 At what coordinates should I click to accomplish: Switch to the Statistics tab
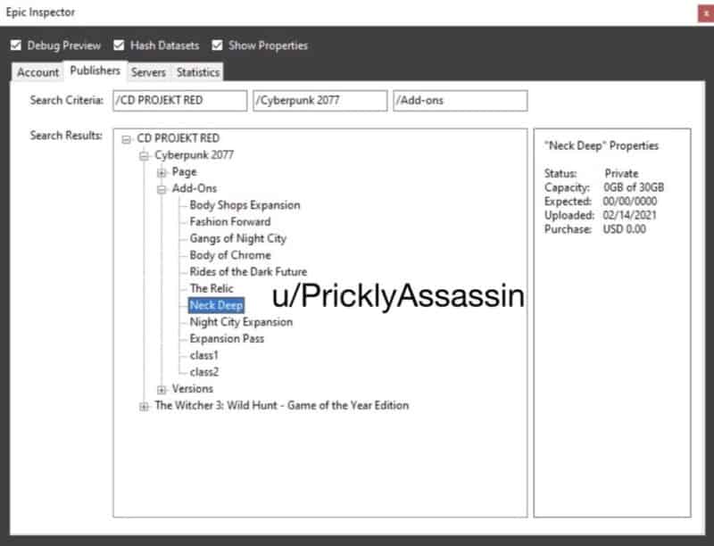pos(197,72)
